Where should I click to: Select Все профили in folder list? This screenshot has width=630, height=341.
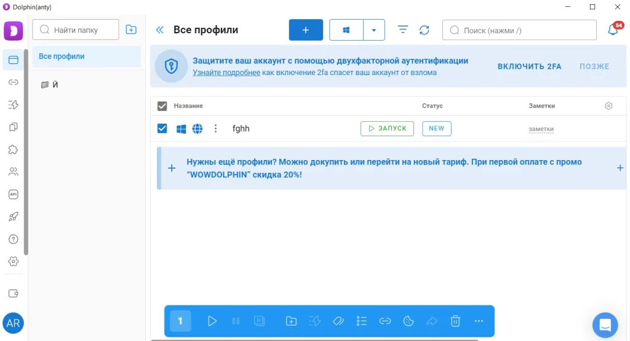[x=87, y=56]
